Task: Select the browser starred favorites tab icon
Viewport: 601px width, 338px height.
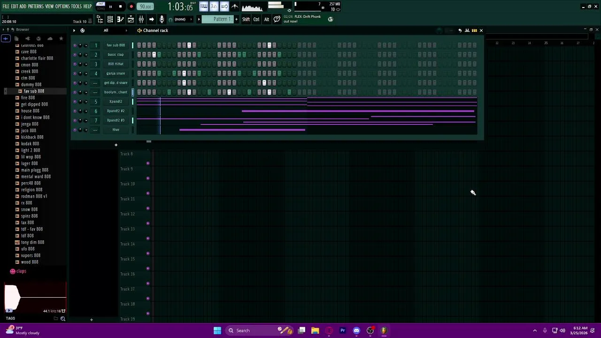Action: [x=61, y=38]
